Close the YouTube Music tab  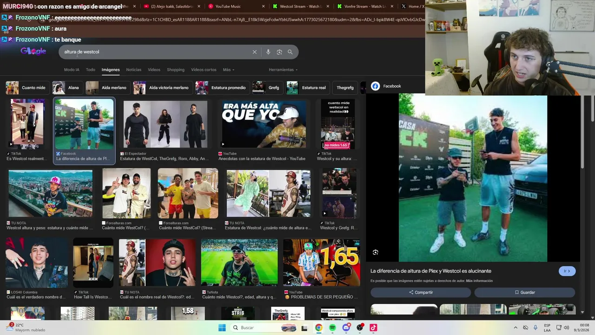pos(263,7)
